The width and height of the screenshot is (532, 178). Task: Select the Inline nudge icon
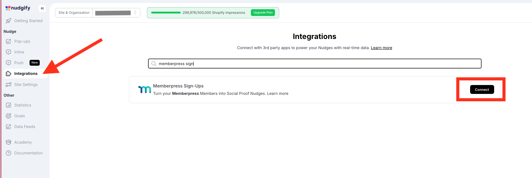[9, 52]
